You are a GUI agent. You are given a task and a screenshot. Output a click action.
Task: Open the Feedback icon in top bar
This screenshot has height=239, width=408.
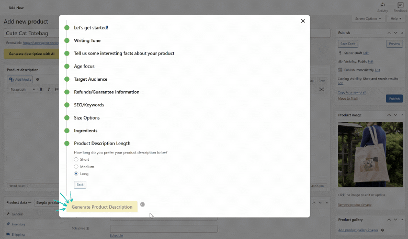point(401,7)
